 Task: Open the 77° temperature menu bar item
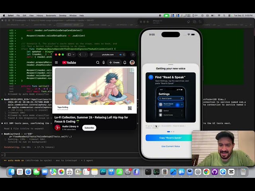(195, 16)
